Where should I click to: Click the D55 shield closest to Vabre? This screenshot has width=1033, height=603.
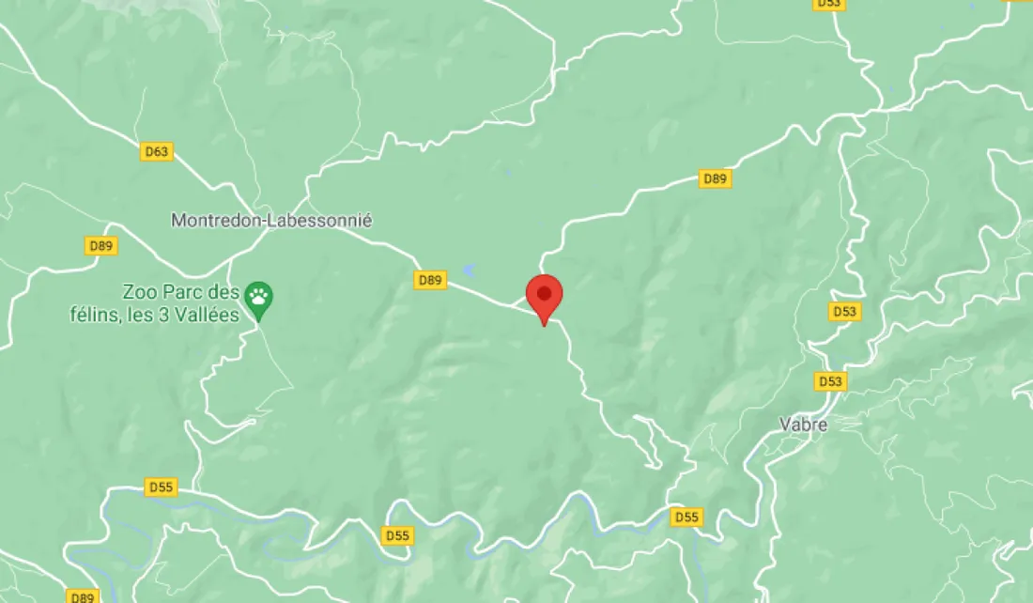point(686,518)
